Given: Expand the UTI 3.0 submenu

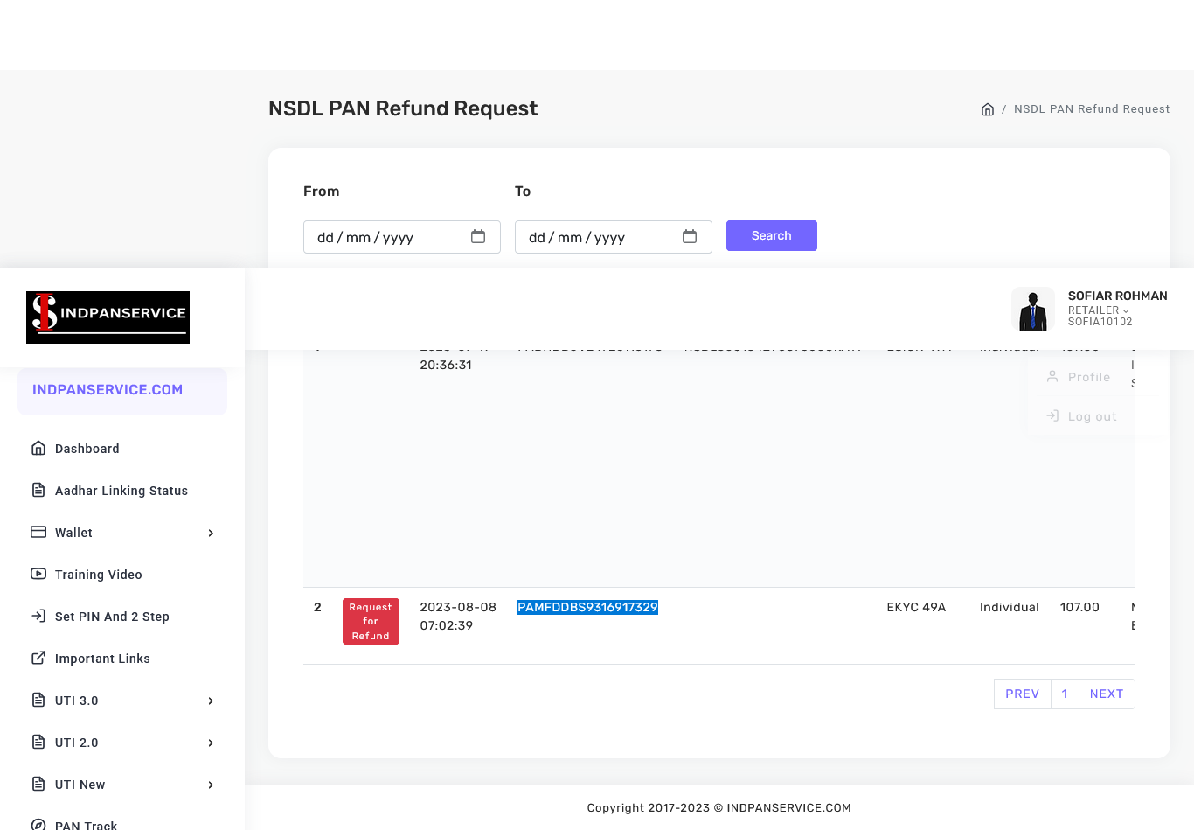Looking at the screenshot, I should click(x=122, y=701).
